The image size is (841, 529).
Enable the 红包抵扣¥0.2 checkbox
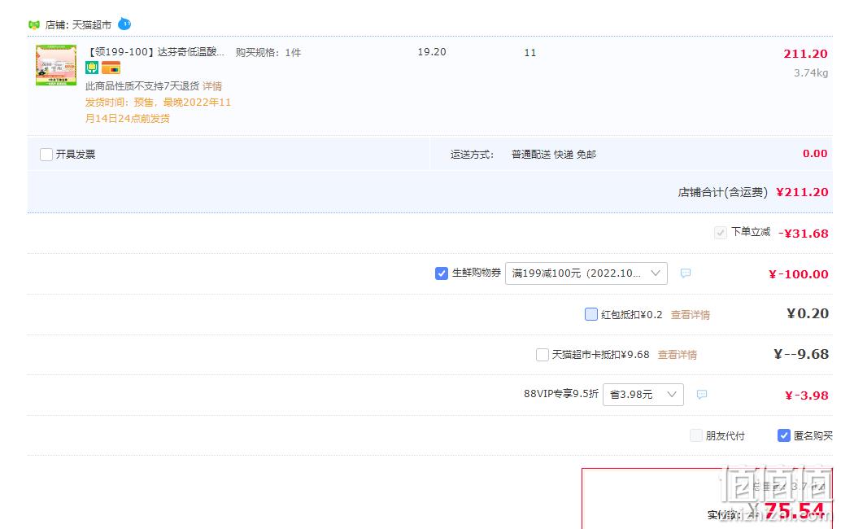point(591,314)
